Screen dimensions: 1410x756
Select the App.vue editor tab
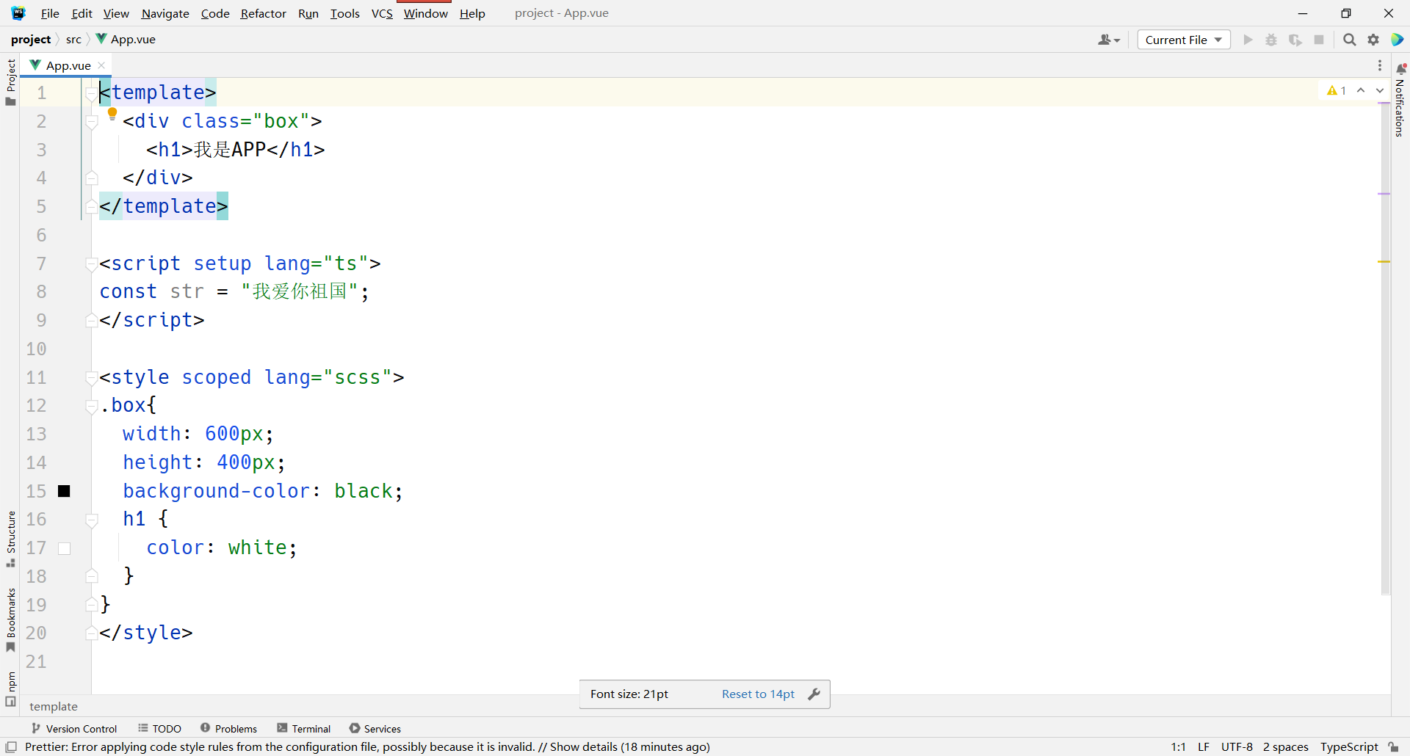click(66, 65)
